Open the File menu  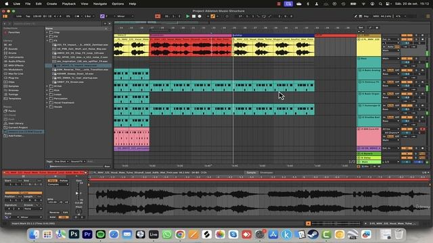tap(28, 4)
